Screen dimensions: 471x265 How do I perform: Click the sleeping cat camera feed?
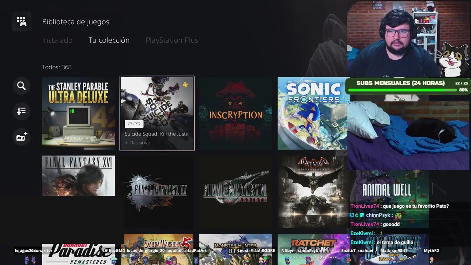click(x=409, y=135)
